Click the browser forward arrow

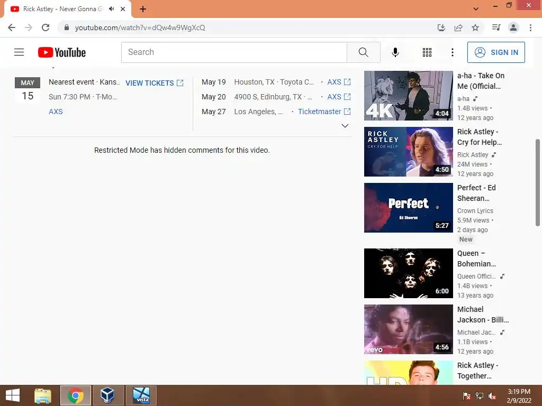click(x=29, y=27)
